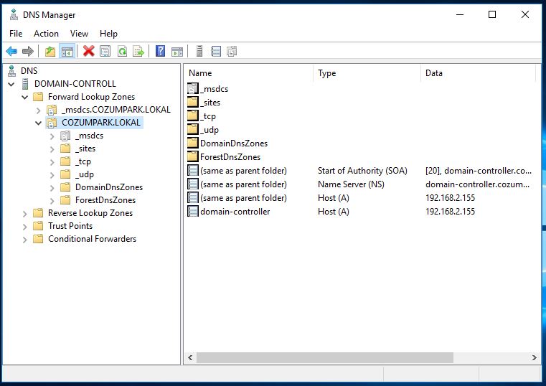This screenshot has width=546, height=386.
Task: Click the red Delete X icon
Action: pyautogui.click(x=88, y=52)
